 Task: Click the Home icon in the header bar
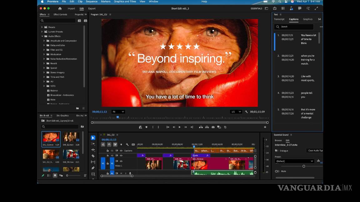click(x=60, y=8)
